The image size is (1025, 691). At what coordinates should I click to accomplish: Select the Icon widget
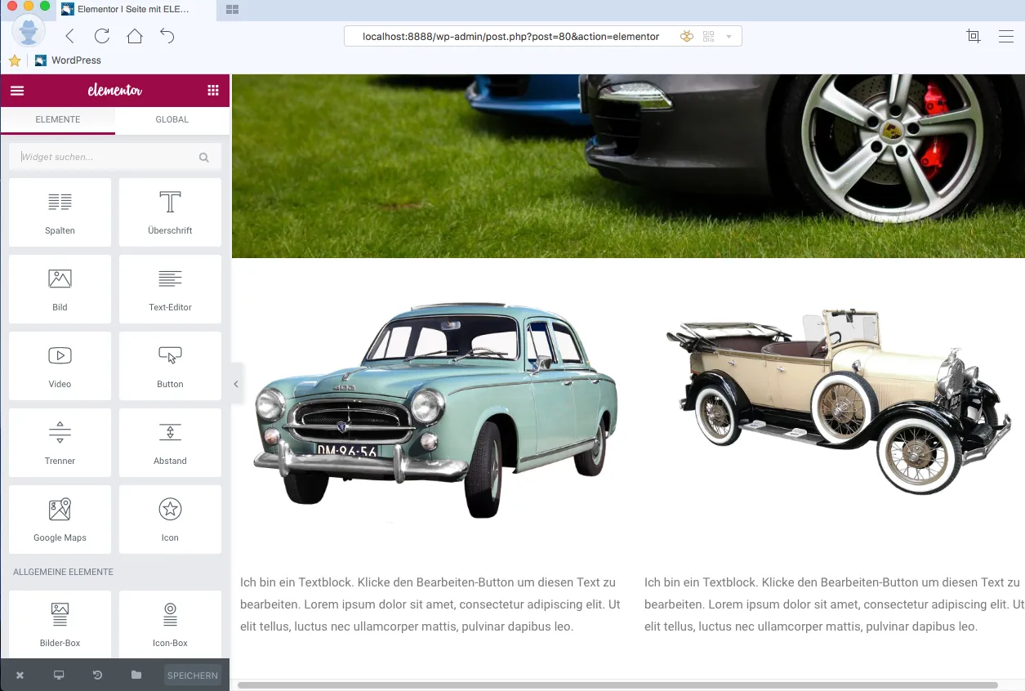tap(170, 519)
